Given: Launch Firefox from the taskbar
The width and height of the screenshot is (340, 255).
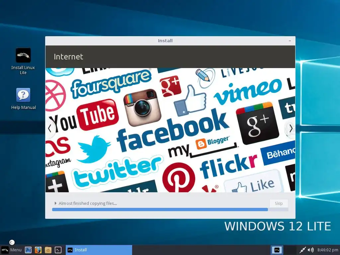Looking at the screenshot, I should click(38, 250).
